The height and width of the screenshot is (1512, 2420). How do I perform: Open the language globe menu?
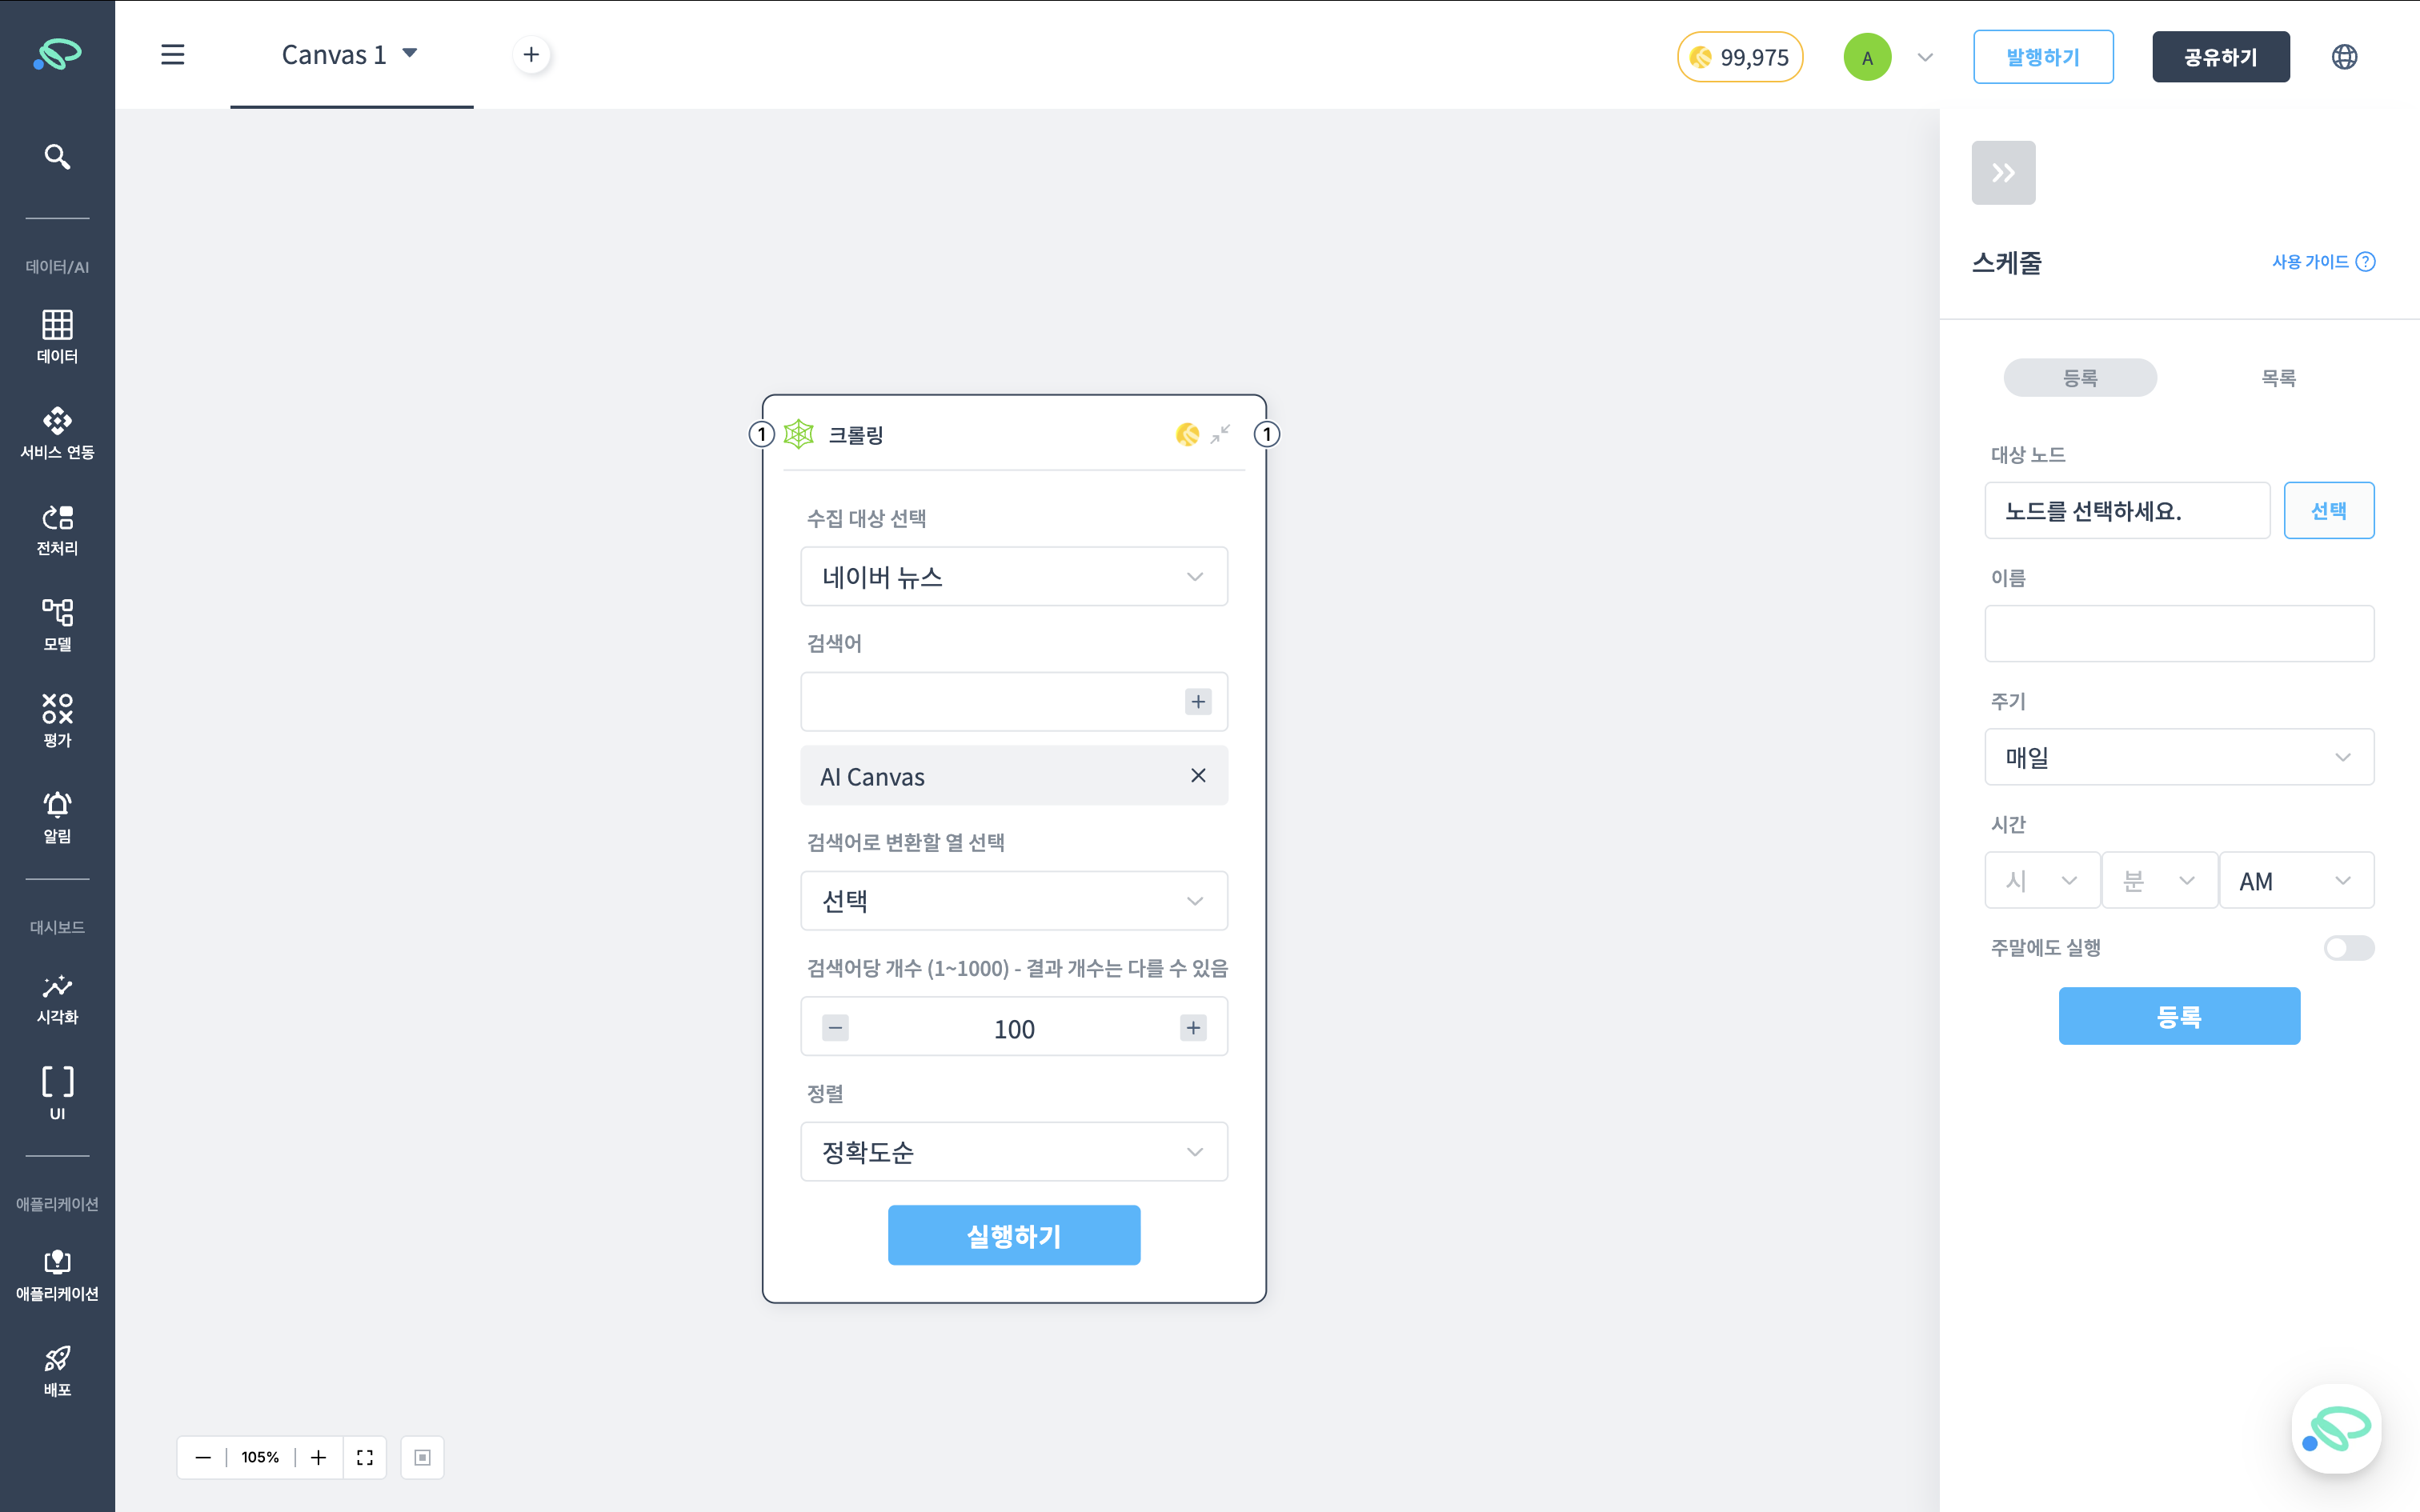pos(2344,56)
